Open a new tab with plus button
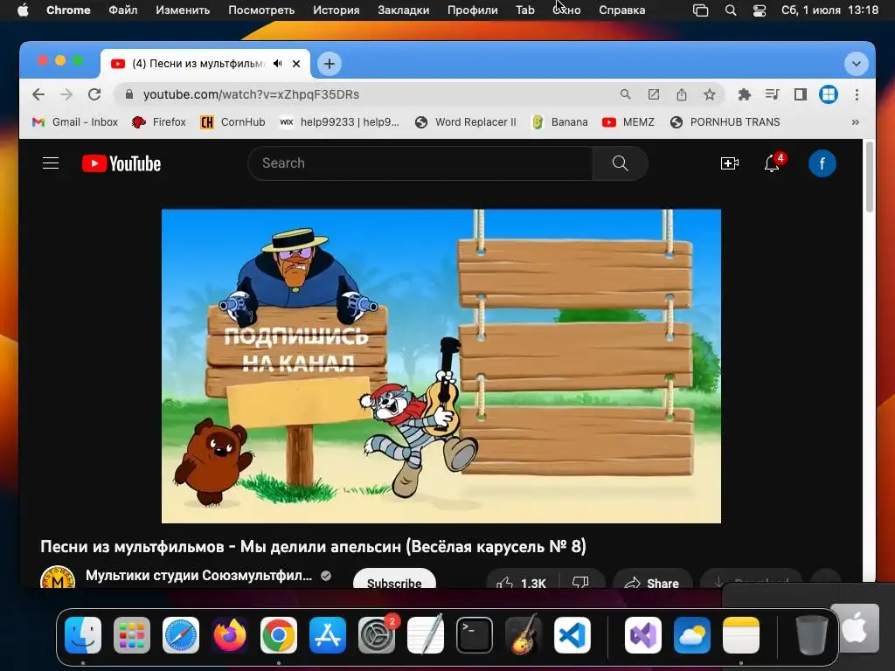This screenshot has height=671, width=895. (x=330, y=63)
